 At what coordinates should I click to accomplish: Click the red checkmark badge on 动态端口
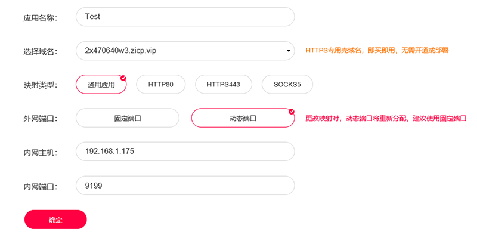tap(291, 111)
